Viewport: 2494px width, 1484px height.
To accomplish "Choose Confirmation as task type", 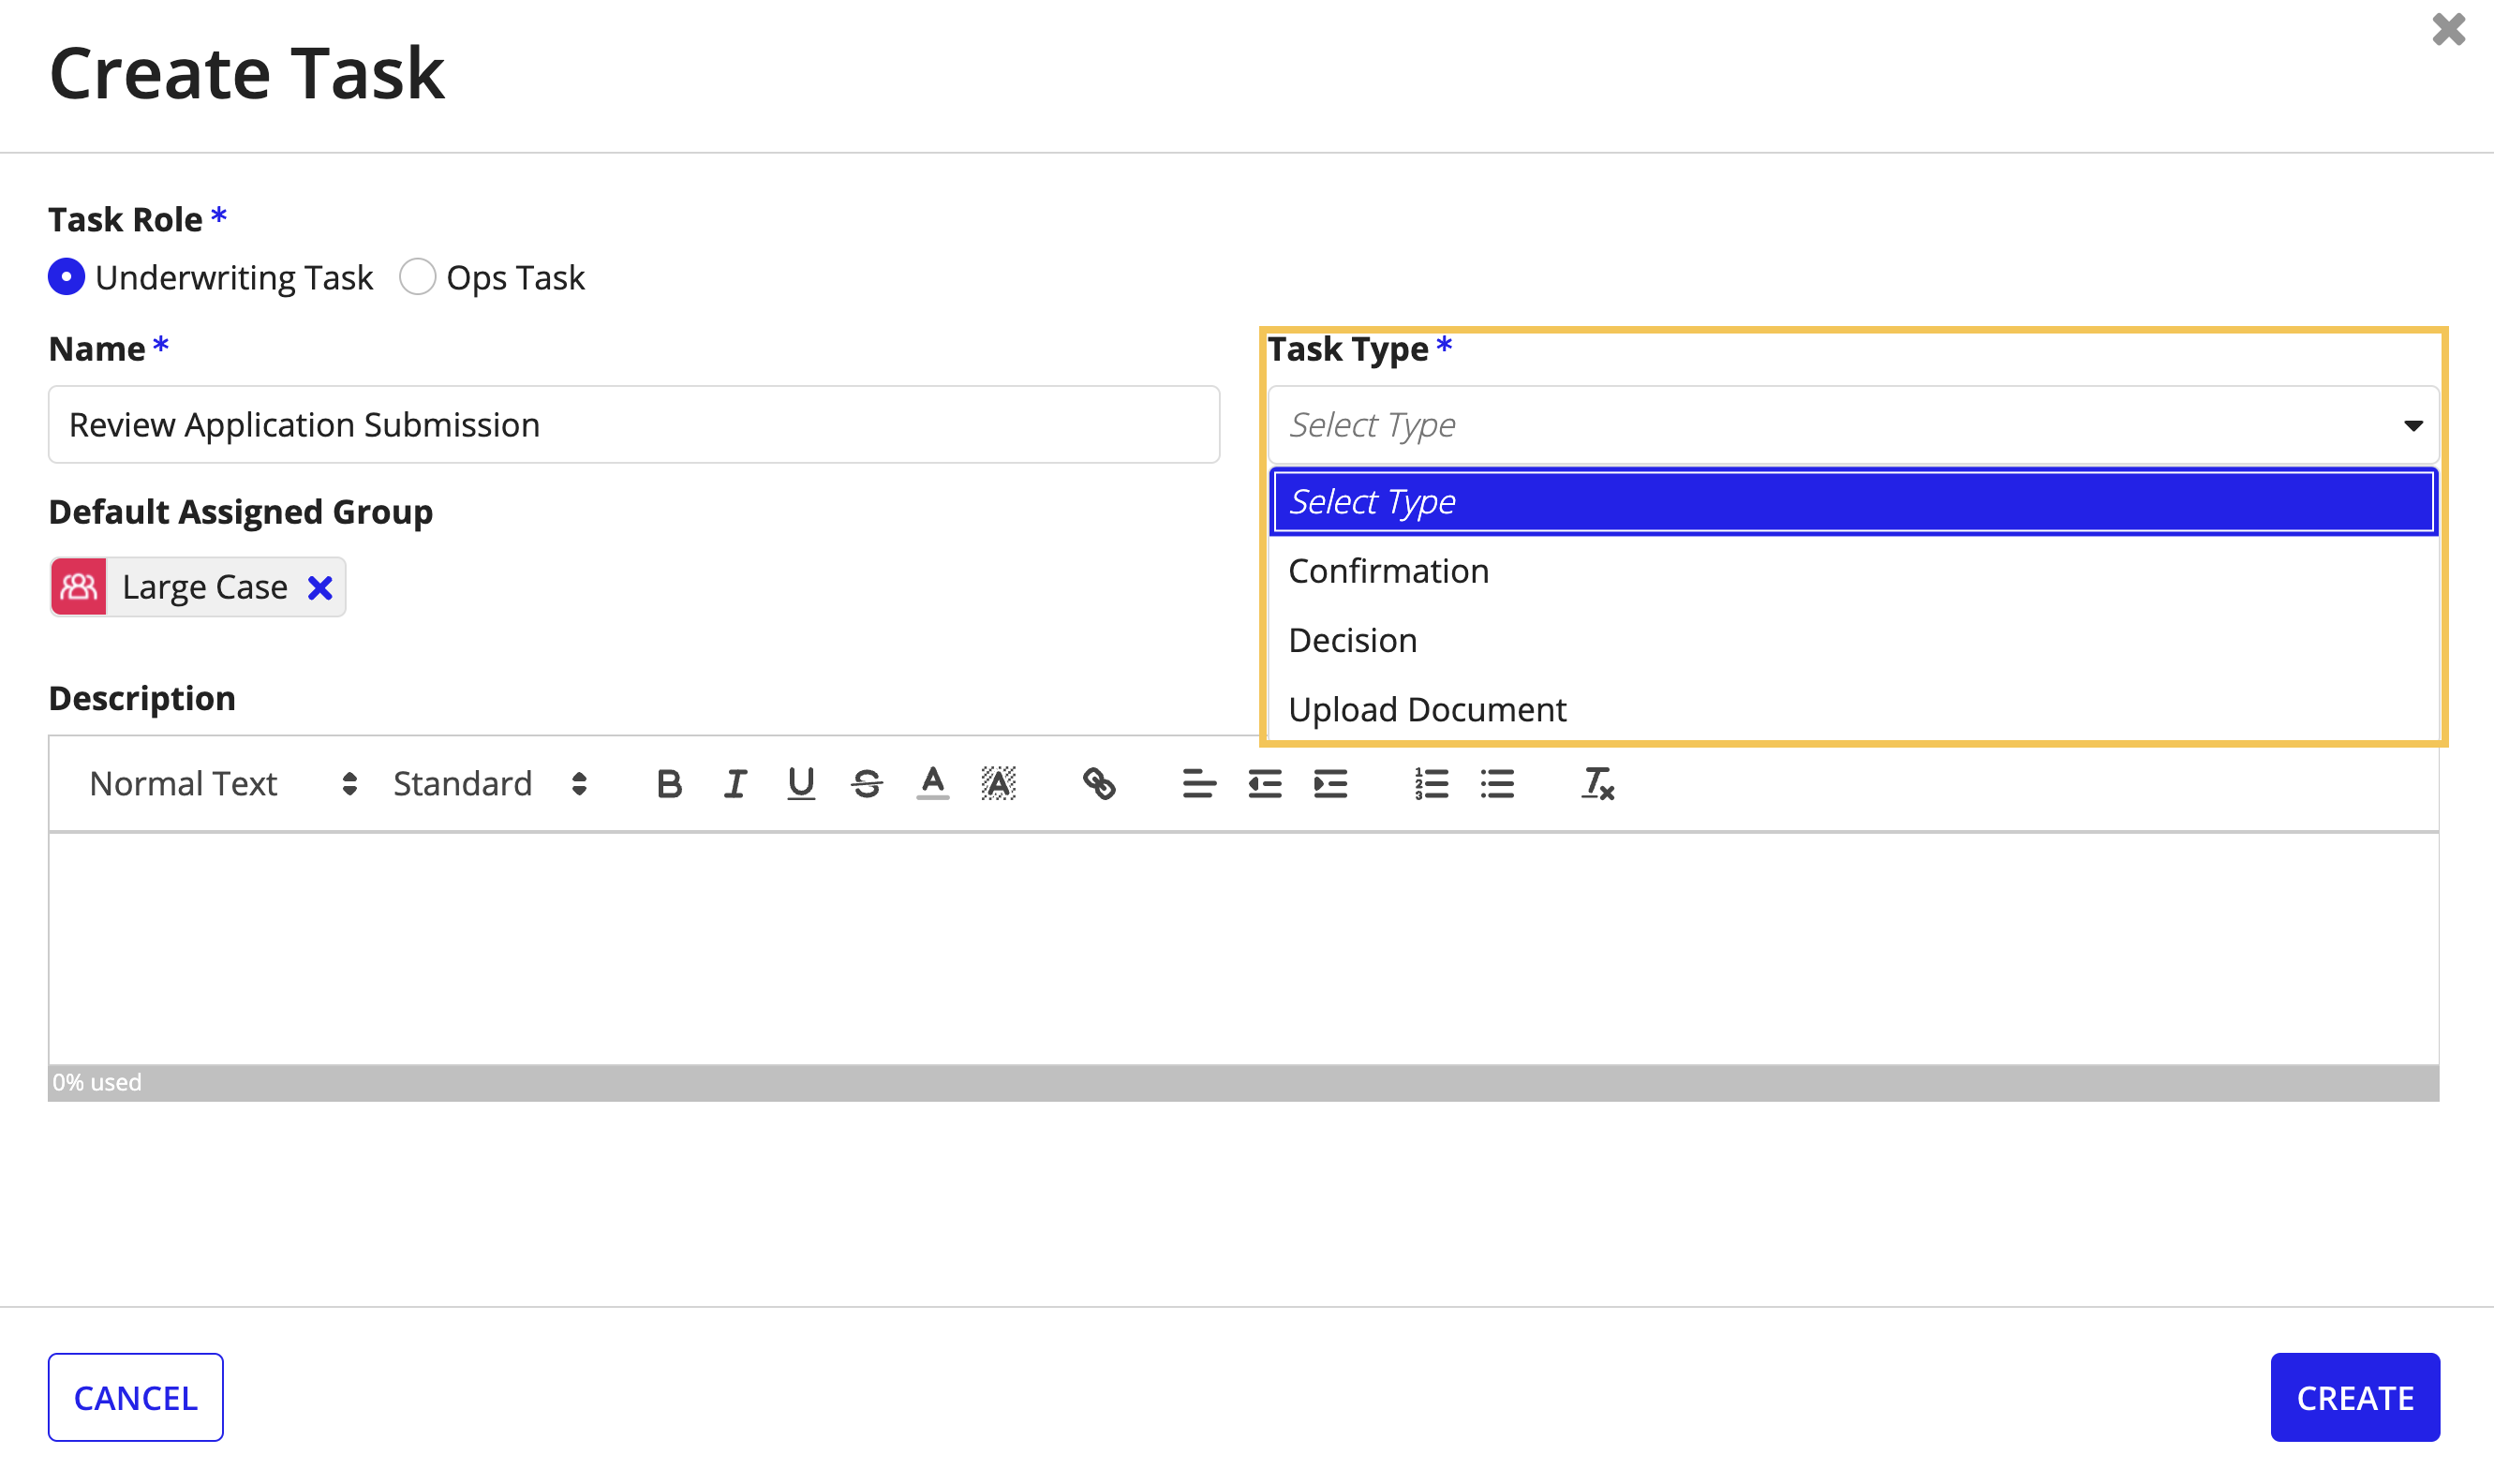I will point(1853,571).
